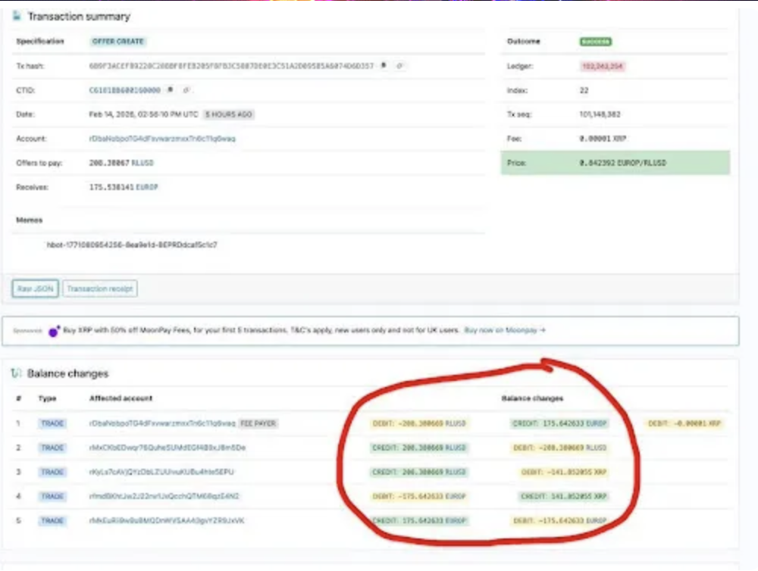Expand the Raw JSON view

[x=34, y=289]
